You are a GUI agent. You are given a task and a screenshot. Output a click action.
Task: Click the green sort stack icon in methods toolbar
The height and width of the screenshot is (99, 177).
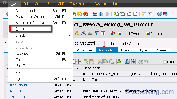coord(119,62)
